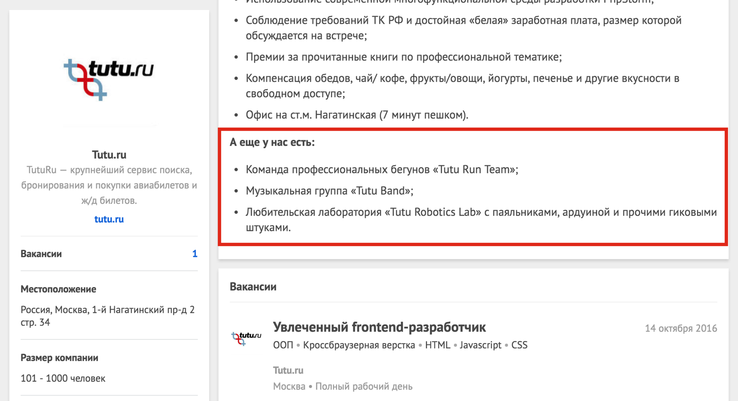Screen dimensions: 738x401
Task: Select the Javascript skill tag
Action: coord(480,345)
